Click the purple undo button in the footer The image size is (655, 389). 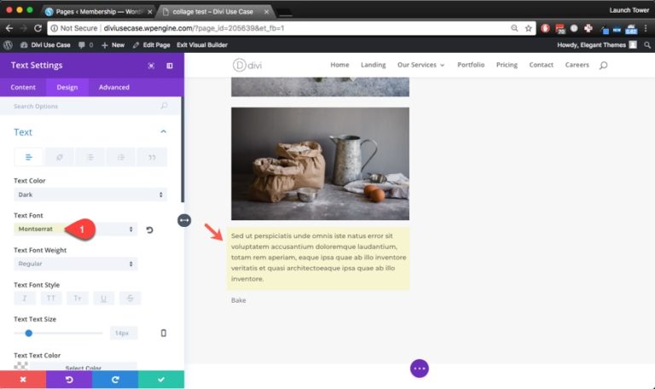coord(69,379)
